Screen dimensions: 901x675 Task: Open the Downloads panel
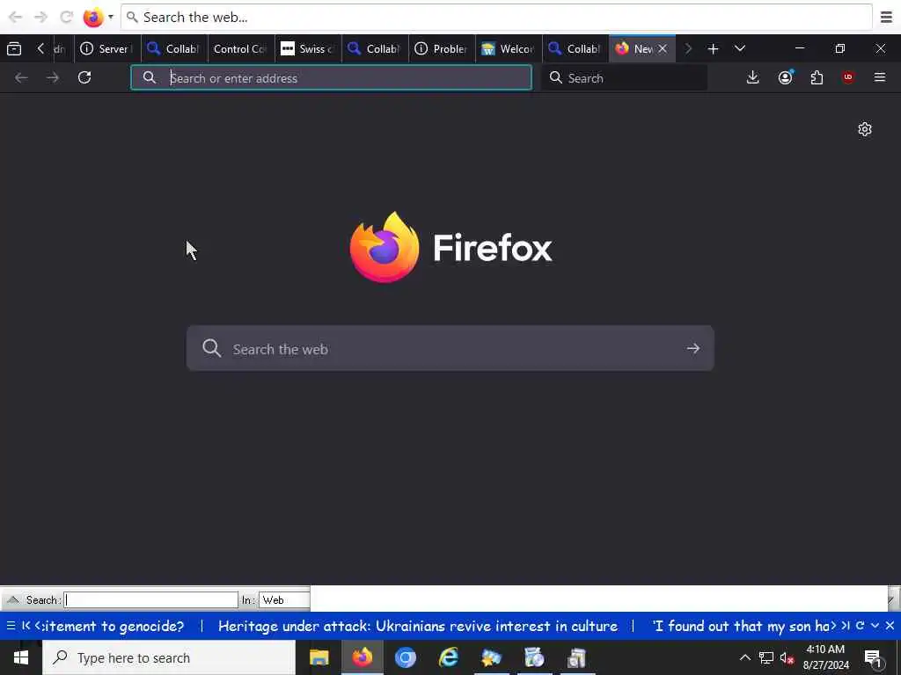coord(752,77)
